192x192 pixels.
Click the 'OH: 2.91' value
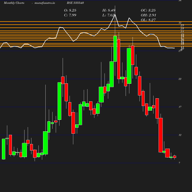tap(149, 15)
